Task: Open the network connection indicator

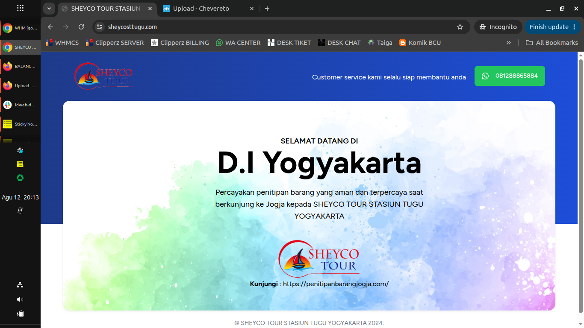Action: pyautogui.click(x=20, y=285)
